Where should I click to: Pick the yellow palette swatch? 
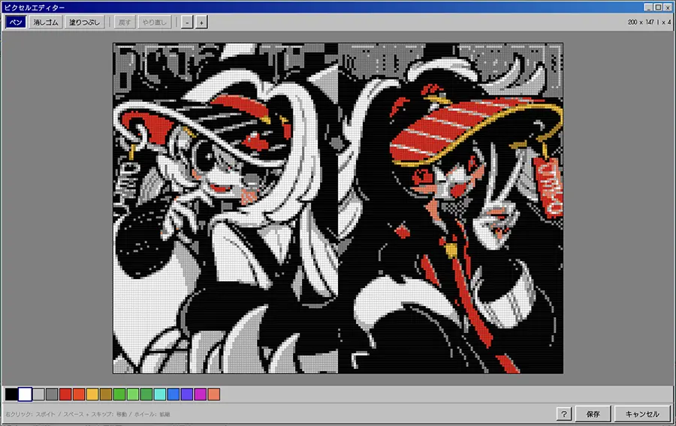tap(92, 394)
